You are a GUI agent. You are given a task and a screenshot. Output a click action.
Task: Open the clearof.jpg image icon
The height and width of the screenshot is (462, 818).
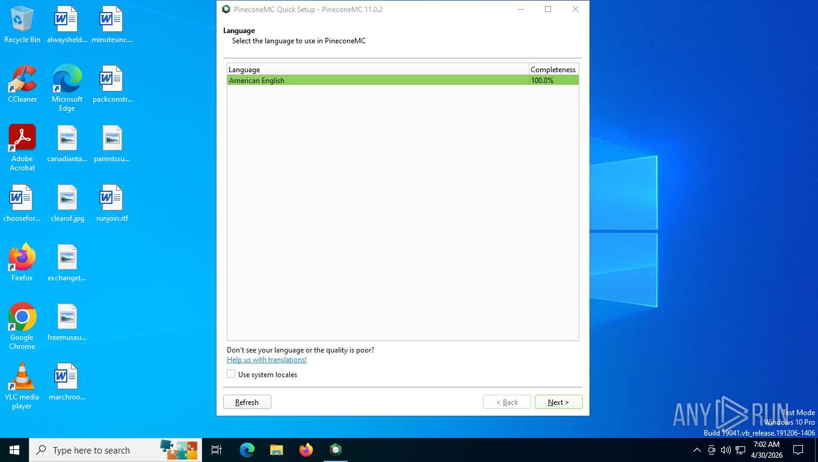[67, 204]
